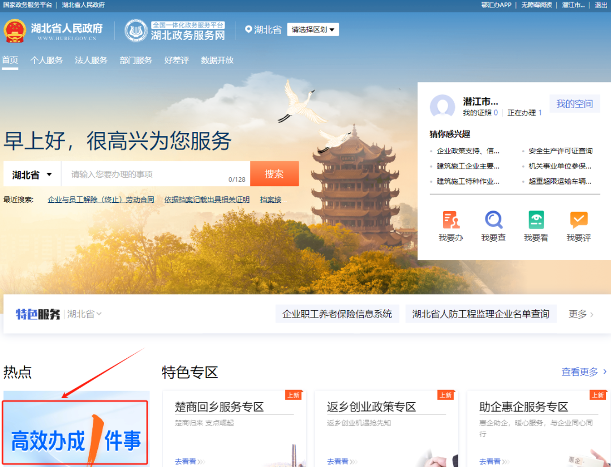
Task: Click the user avatar in profile card
Action: coord(442,107)
